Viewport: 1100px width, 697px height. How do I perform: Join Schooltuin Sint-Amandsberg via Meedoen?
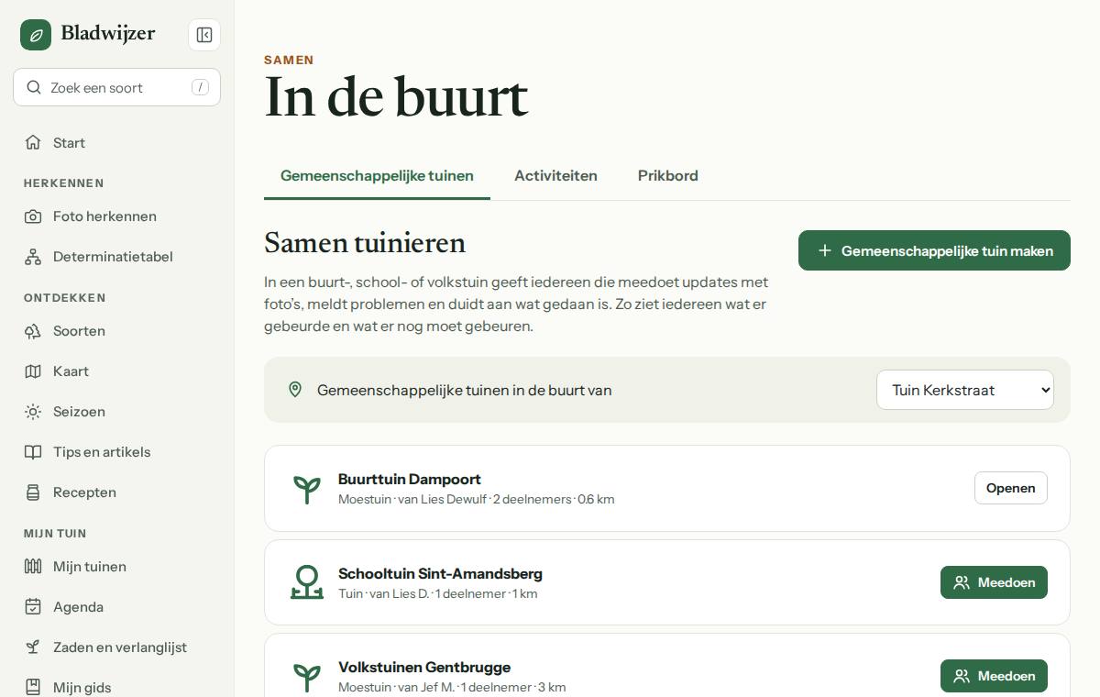click(x=994, y=582)
